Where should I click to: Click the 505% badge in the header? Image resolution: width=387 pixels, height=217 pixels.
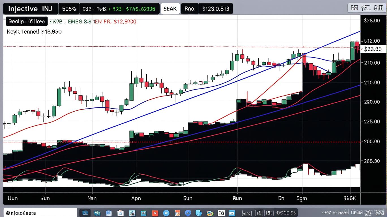click(x=69, y=9)
